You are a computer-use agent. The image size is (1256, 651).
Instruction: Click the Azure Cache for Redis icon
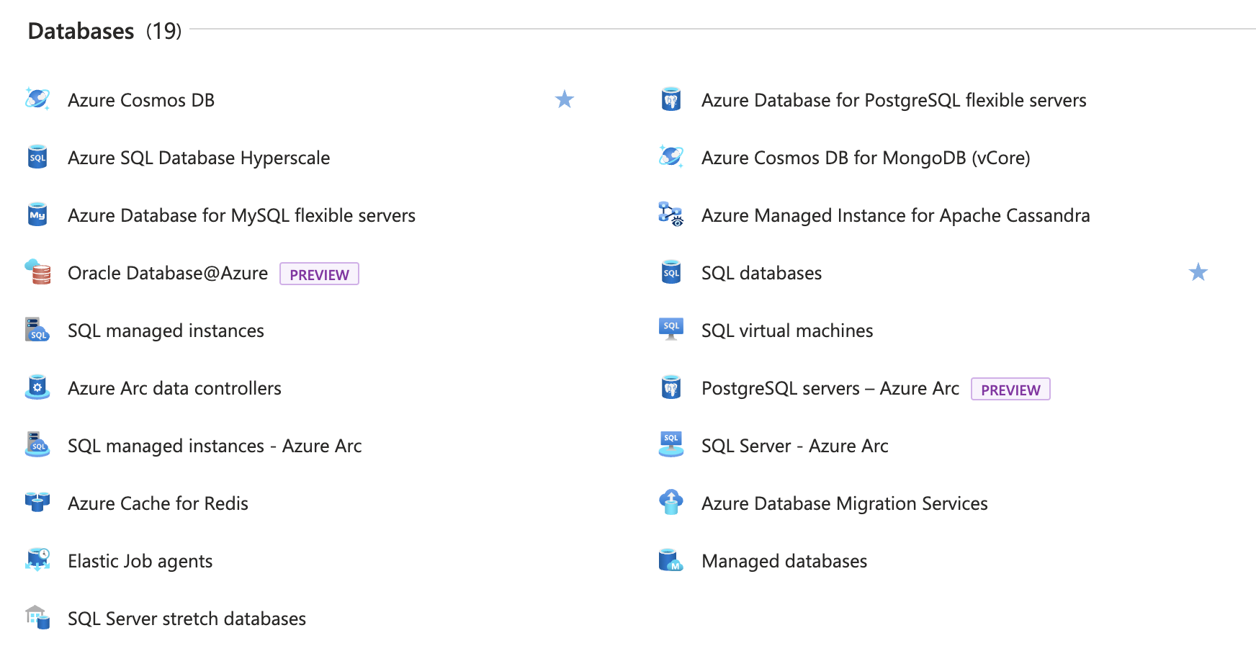click(x=37, y=503)
